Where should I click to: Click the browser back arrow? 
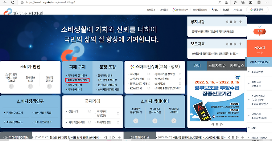tap(5, 2)
